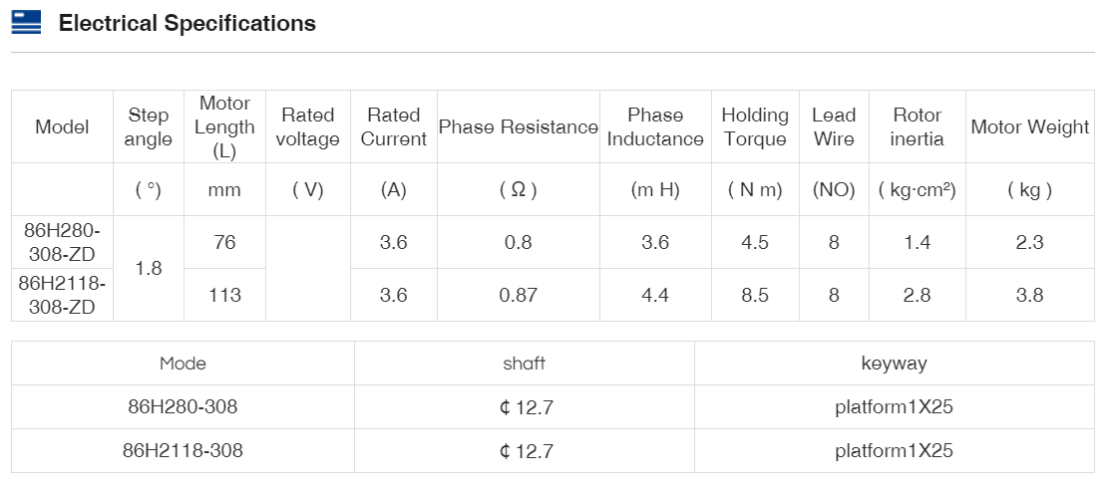The height and width of the screenshot is (493, 1109).
Task: Select the 0.87 phase resistance value
Action: [519, 295]
